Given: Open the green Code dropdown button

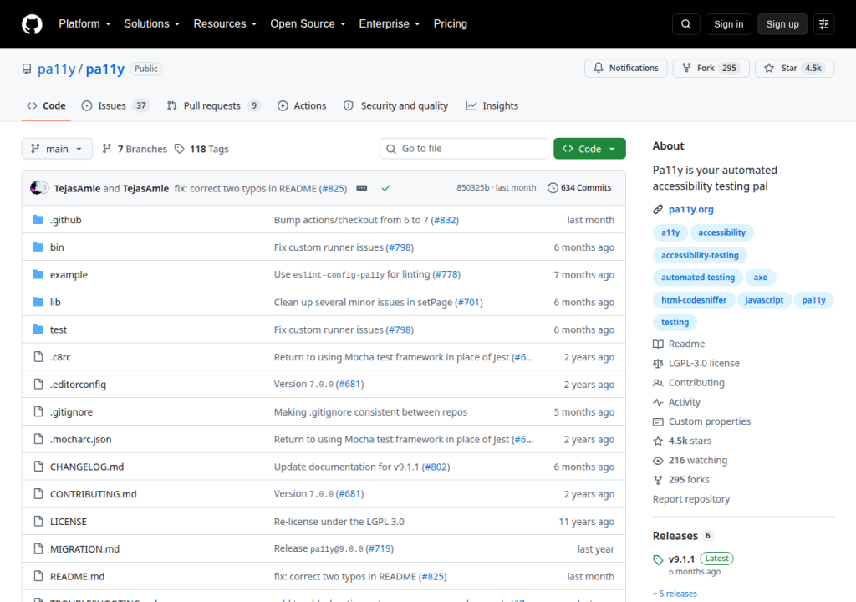Looking at the screenshot, I should (589, 149).
